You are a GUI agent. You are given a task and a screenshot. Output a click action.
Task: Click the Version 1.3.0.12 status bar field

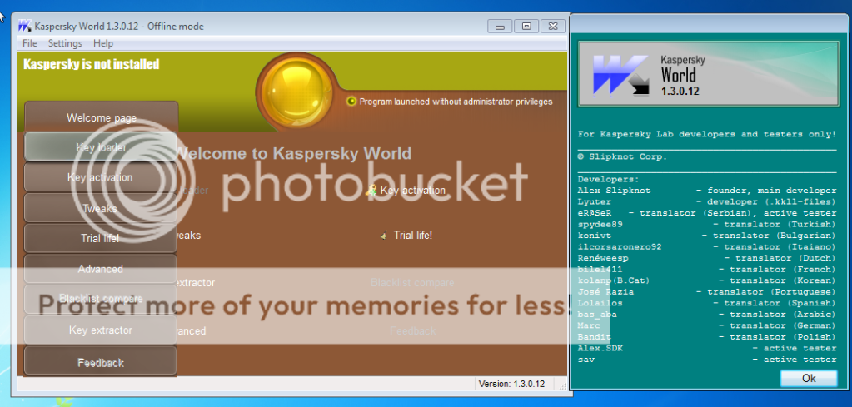point(511,384)
